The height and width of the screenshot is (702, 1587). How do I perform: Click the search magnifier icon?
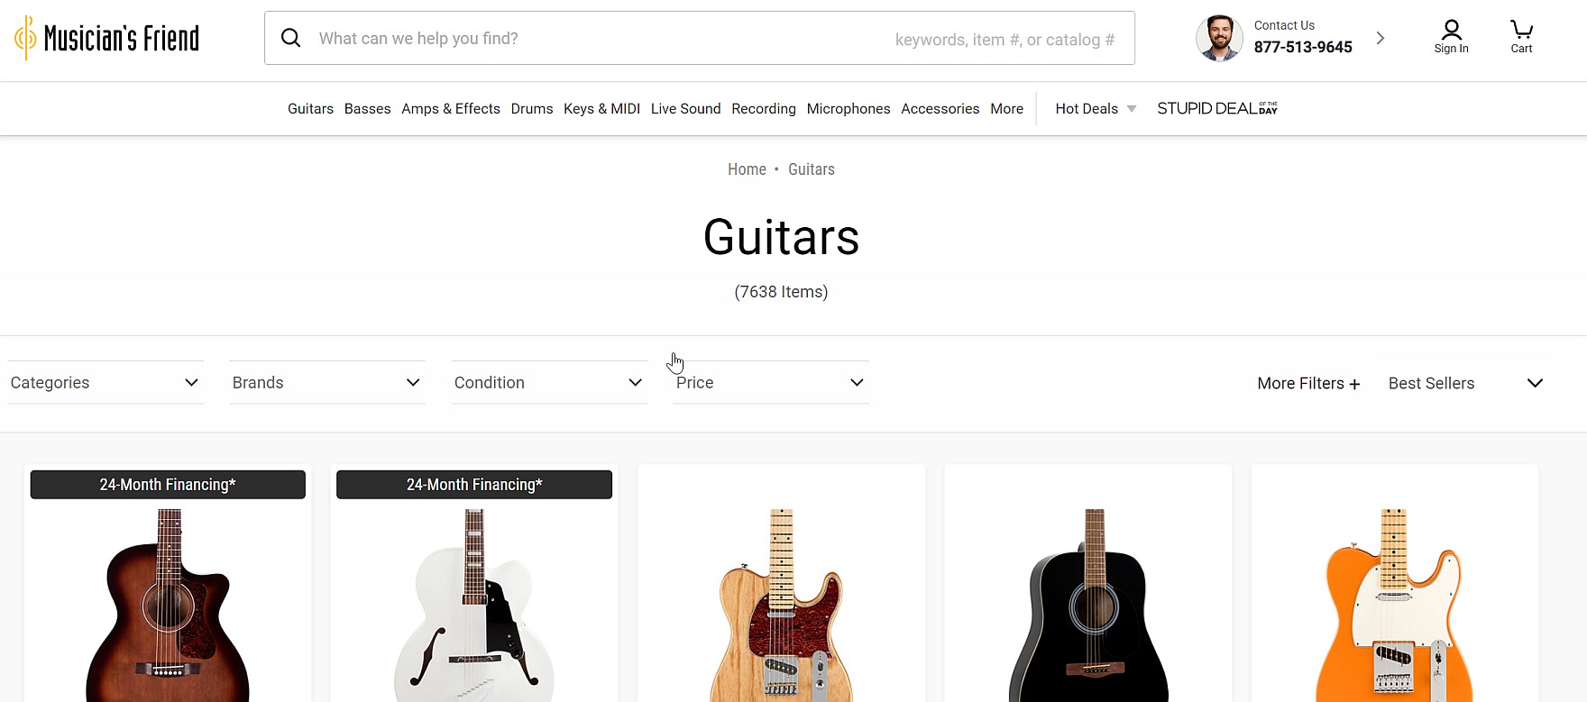291,38
